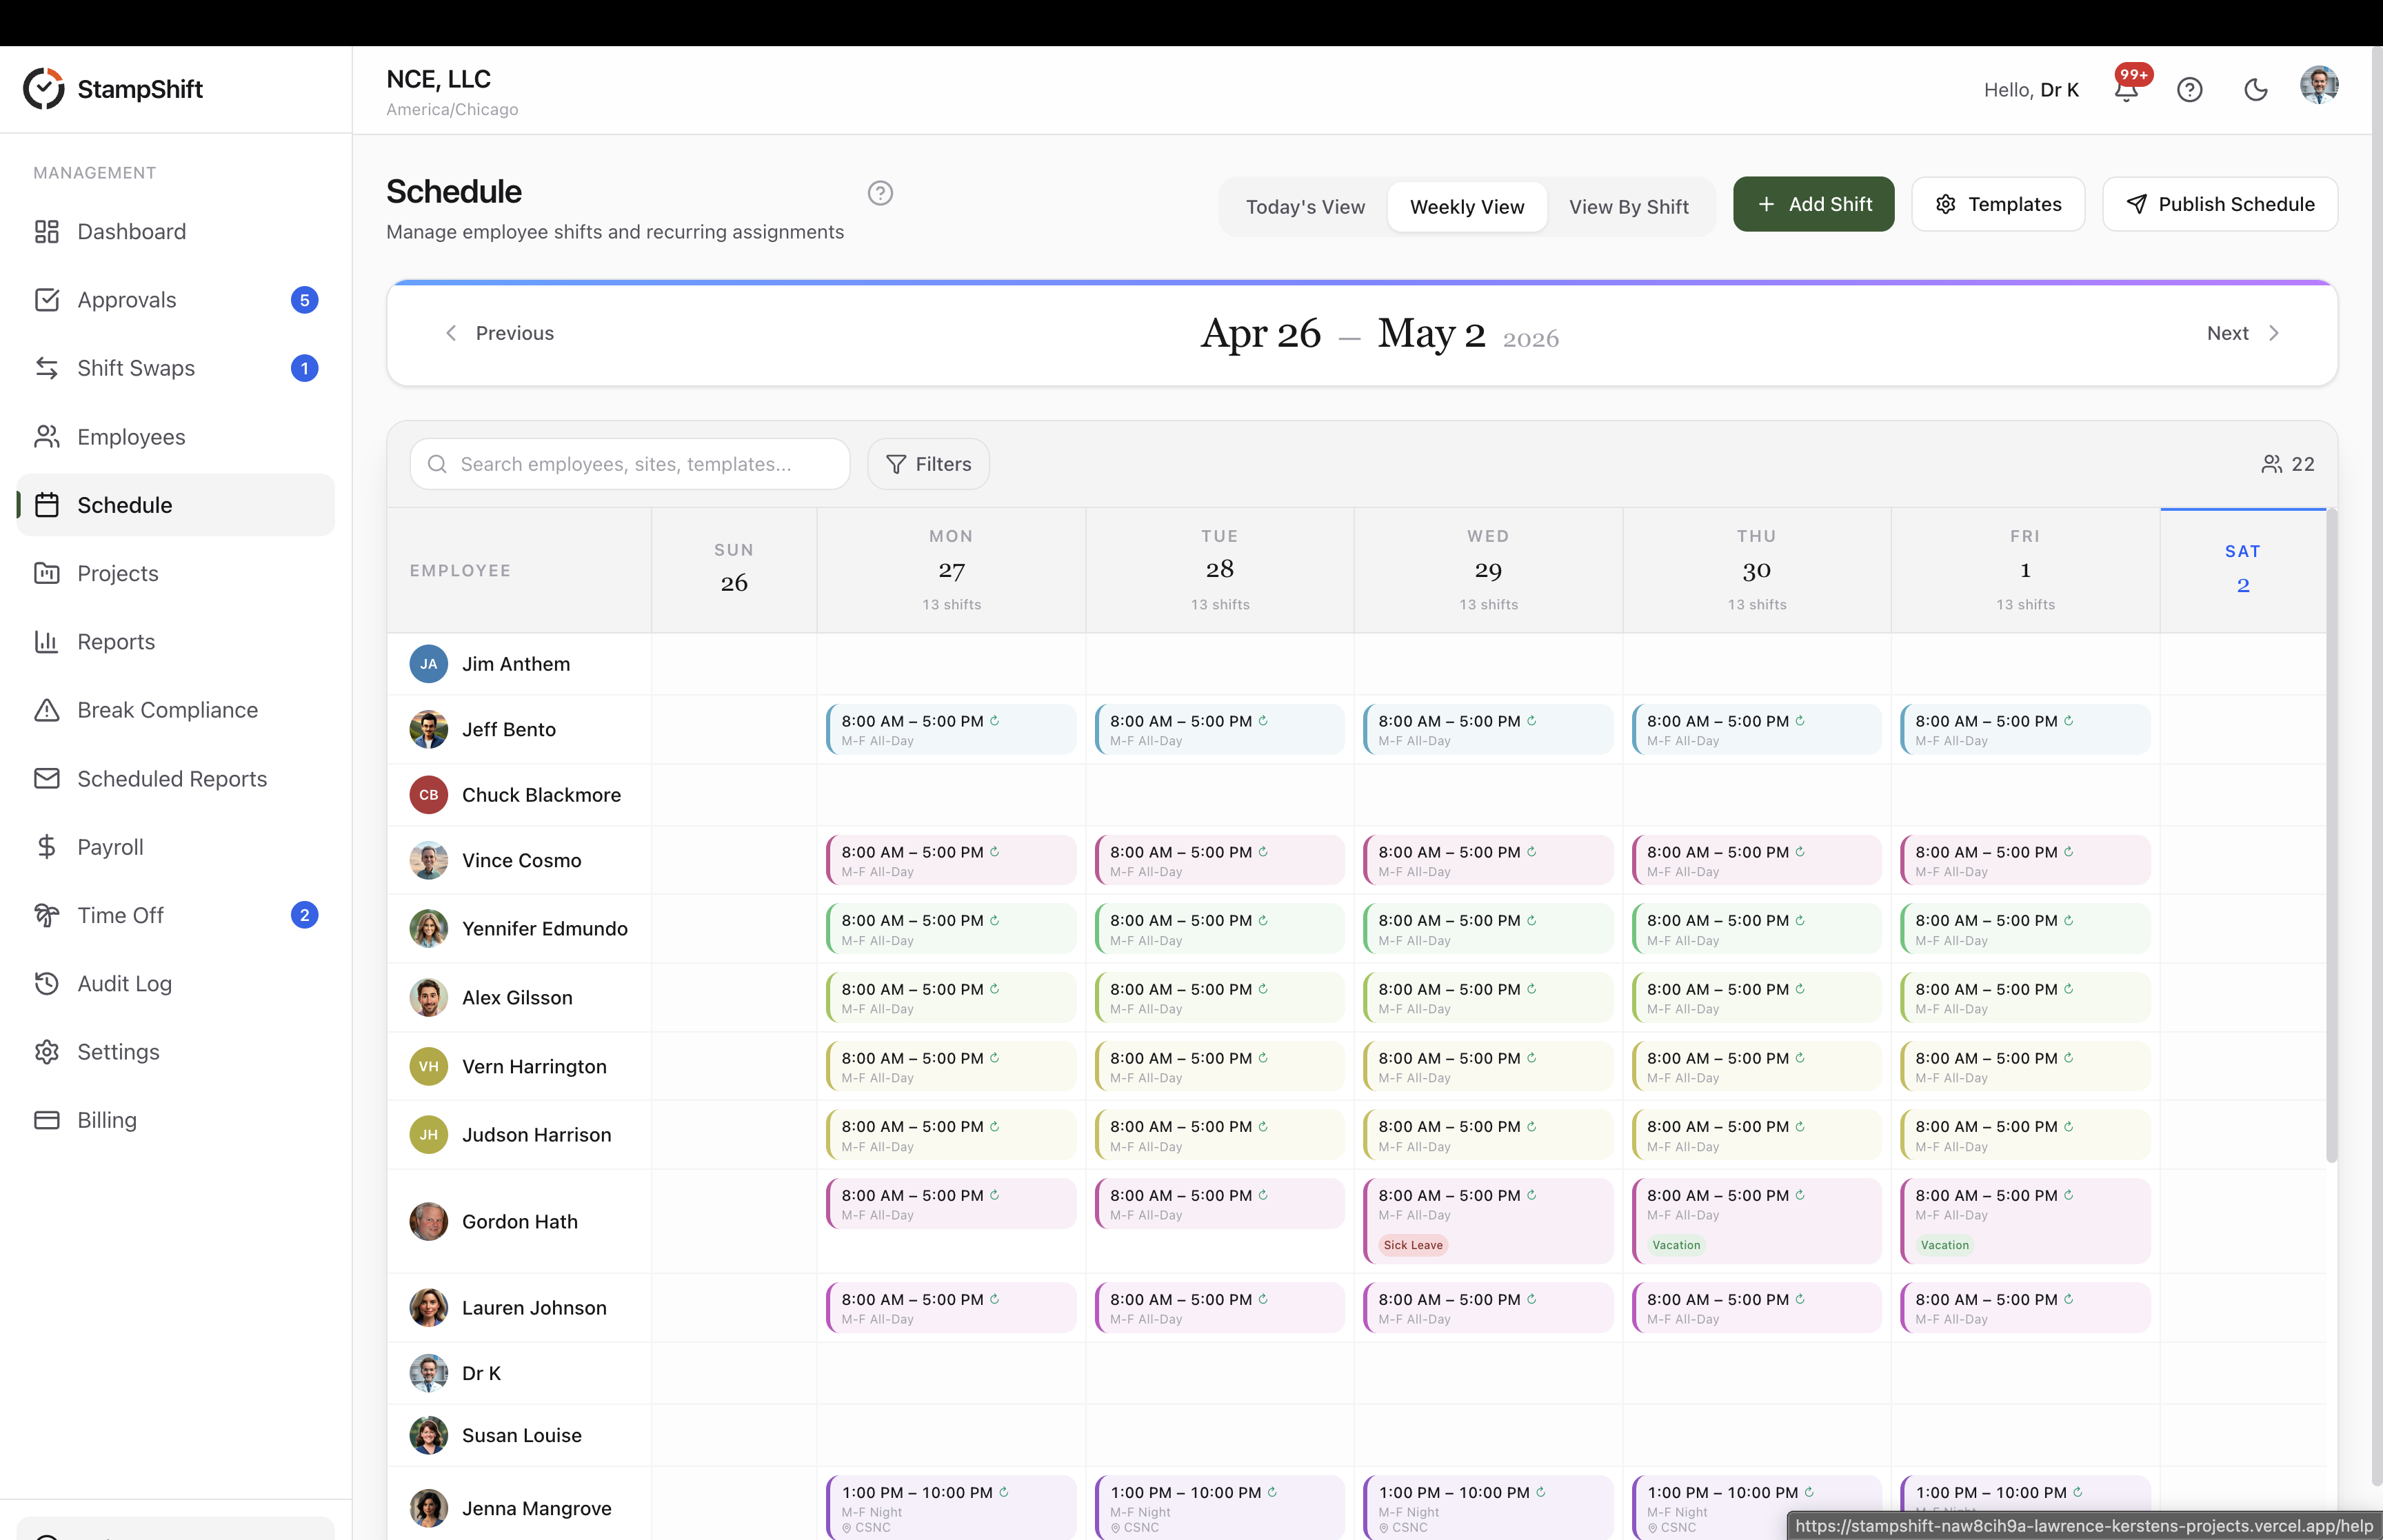2383x1540 pixels.
Task: Open Jenna Mangrove's Monday night shift
Action: (951, 1507)
